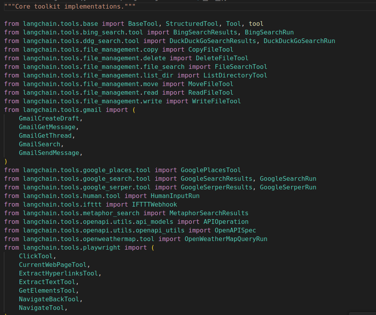Click the "Core toolkit implementations." docstring

click(x=70, y=7)
